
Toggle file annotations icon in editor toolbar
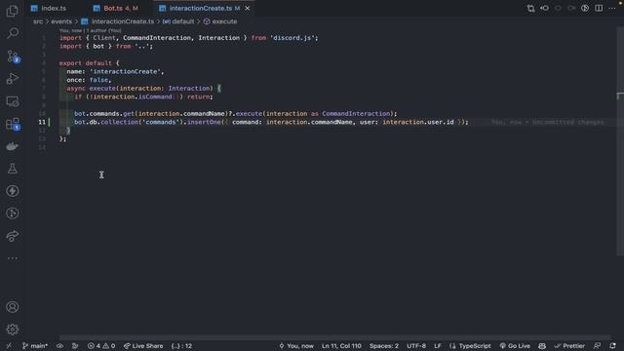point(585,8)
